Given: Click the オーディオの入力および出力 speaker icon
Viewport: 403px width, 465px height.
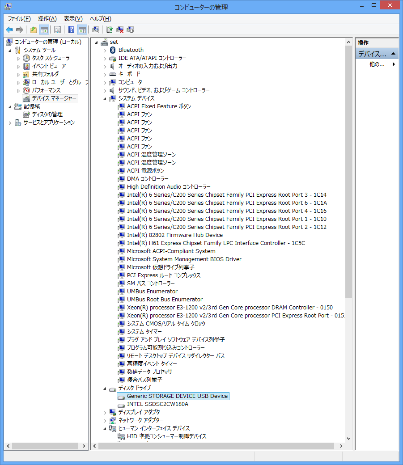Looking at the screenshot, I should click(x=112, y=66).
